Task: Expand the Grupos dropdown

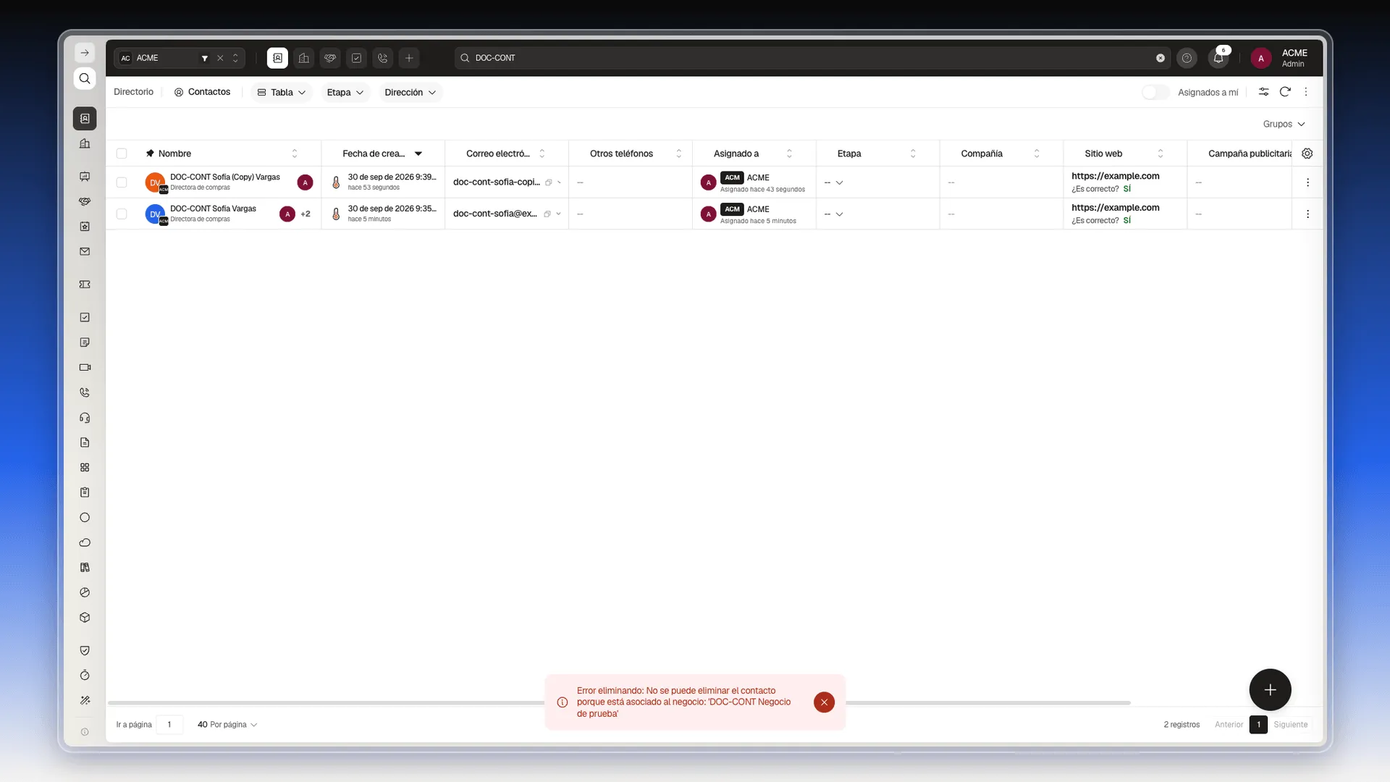Action: tap(1284, 124)
